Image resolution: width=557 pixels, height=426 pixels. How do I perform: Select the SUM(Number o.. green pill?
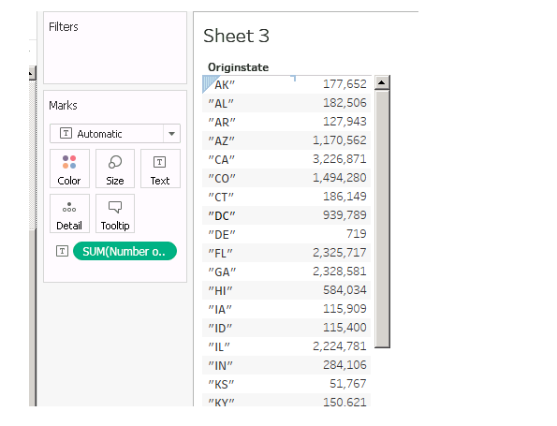click(125, 251)
